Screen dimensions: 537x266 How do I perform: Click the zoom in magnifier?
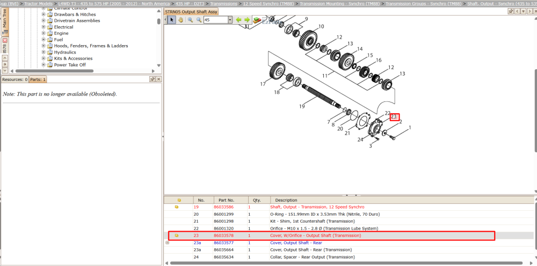point(190,20)
